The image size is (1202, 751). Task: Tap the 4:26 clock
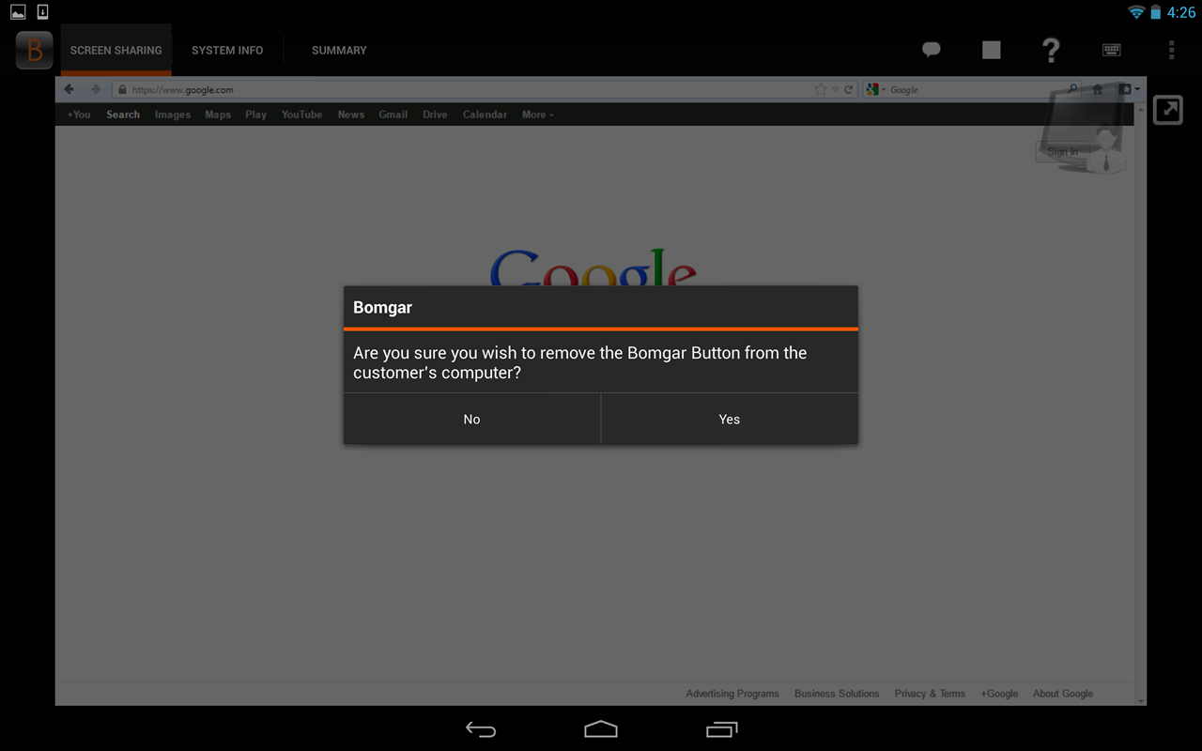tap(1181, 12)
